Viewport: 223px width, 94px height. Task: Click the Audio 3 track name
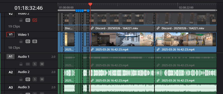point(24,87)
